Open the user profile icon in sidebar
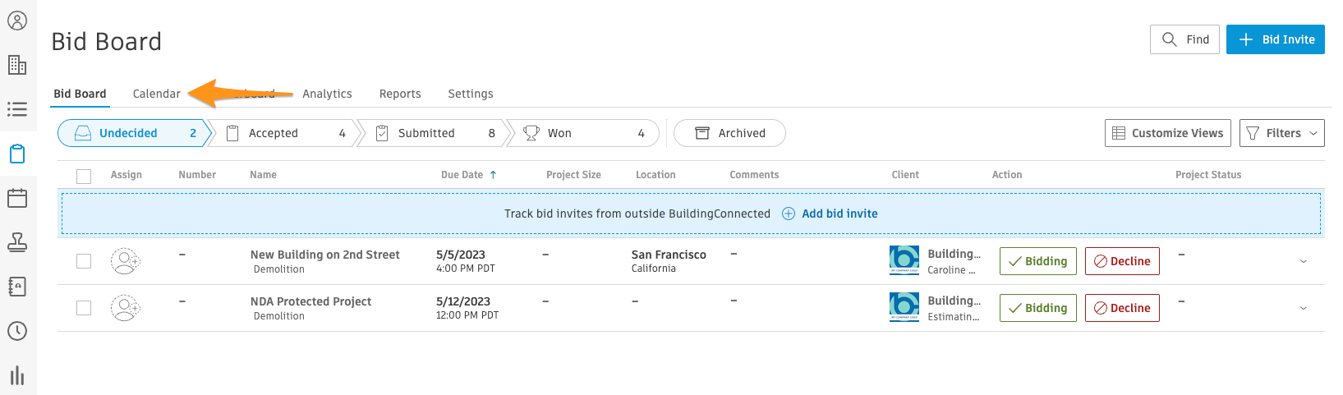The image size is (1343, 395). tap(17, 21)
